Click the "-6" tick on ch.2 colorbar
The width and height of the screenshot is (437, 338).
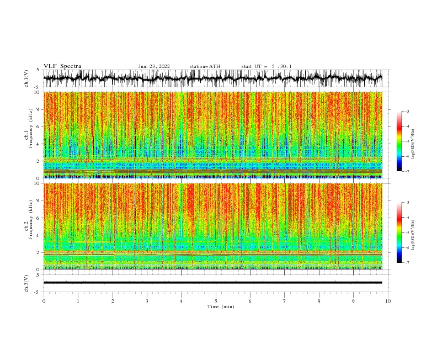pyautogui.click(x=407, y=247)
